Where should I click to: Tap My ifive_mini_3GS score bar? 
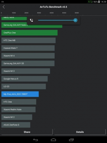[20, 94]
